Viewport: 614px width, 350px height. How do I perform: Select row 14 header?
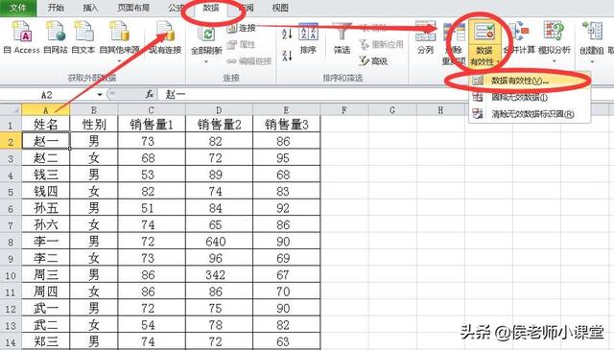(11, 342)
